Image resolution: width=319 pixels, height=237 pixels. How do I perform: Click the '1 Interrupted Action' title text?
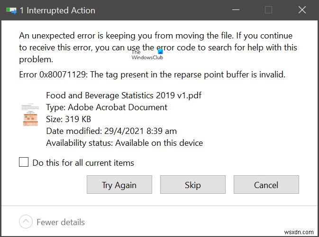pos(57,10)
